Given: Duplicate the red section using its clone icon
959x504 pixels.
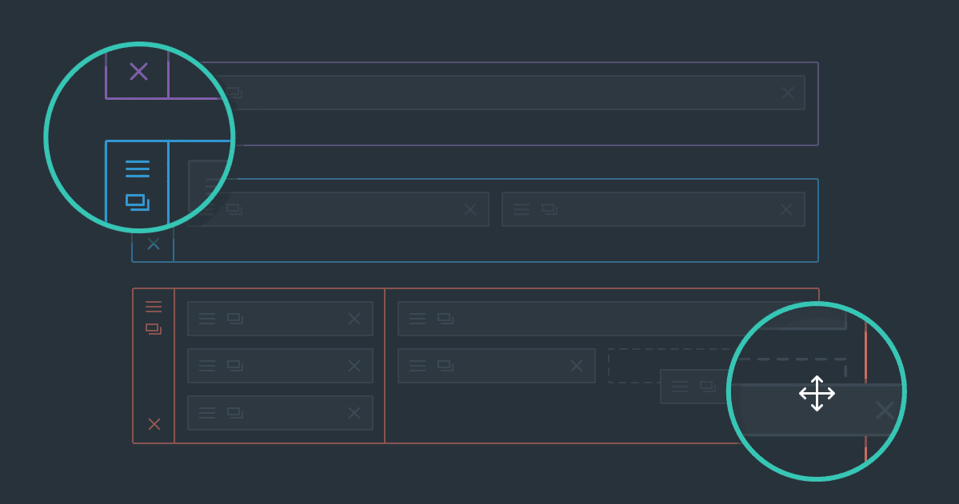Looking at the screenshot, I should coord(154,329).
